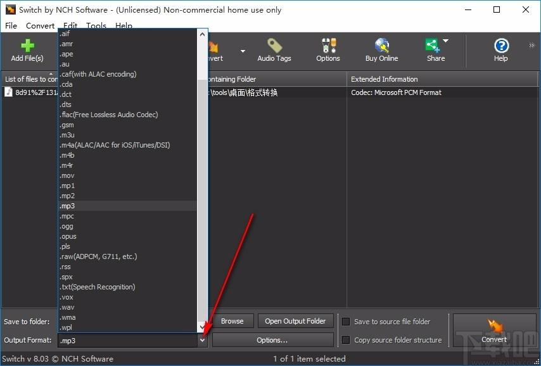The height and width of the screenshot is (366, 541).
Task: Open the Options toolbar icon
Action: click(x=328, y=46)
